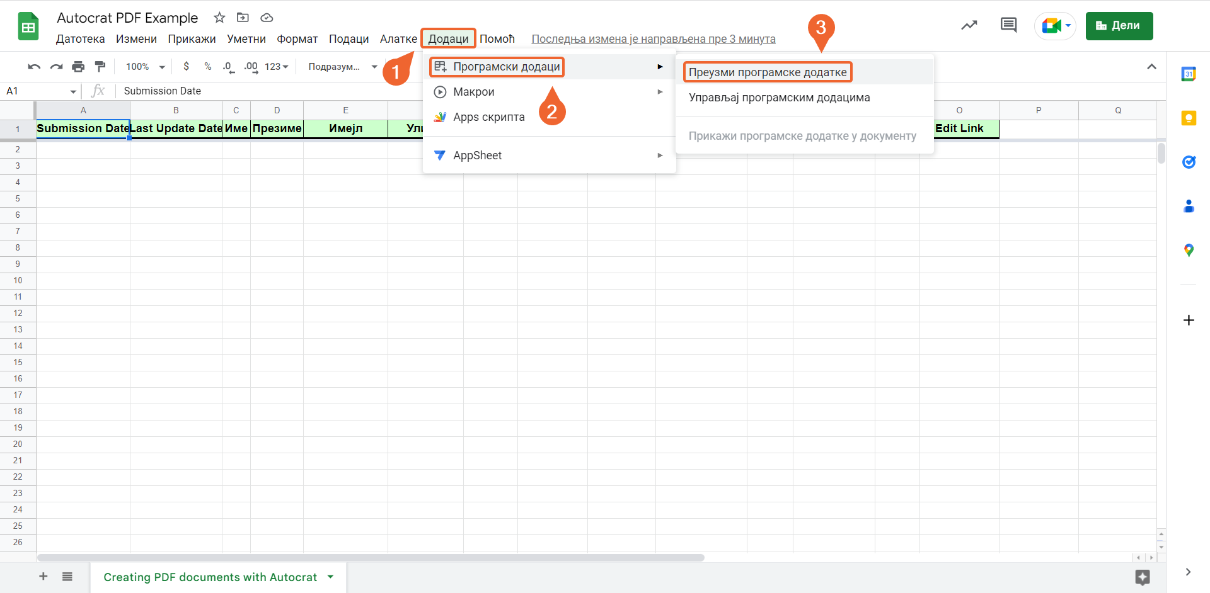Screen dimensions: 1210x593
Task: Open Contacts side panel
Action: [x=1189, y=206]
